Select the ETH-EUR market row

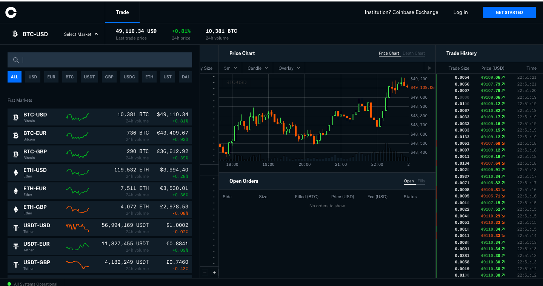tap(100, 191)
